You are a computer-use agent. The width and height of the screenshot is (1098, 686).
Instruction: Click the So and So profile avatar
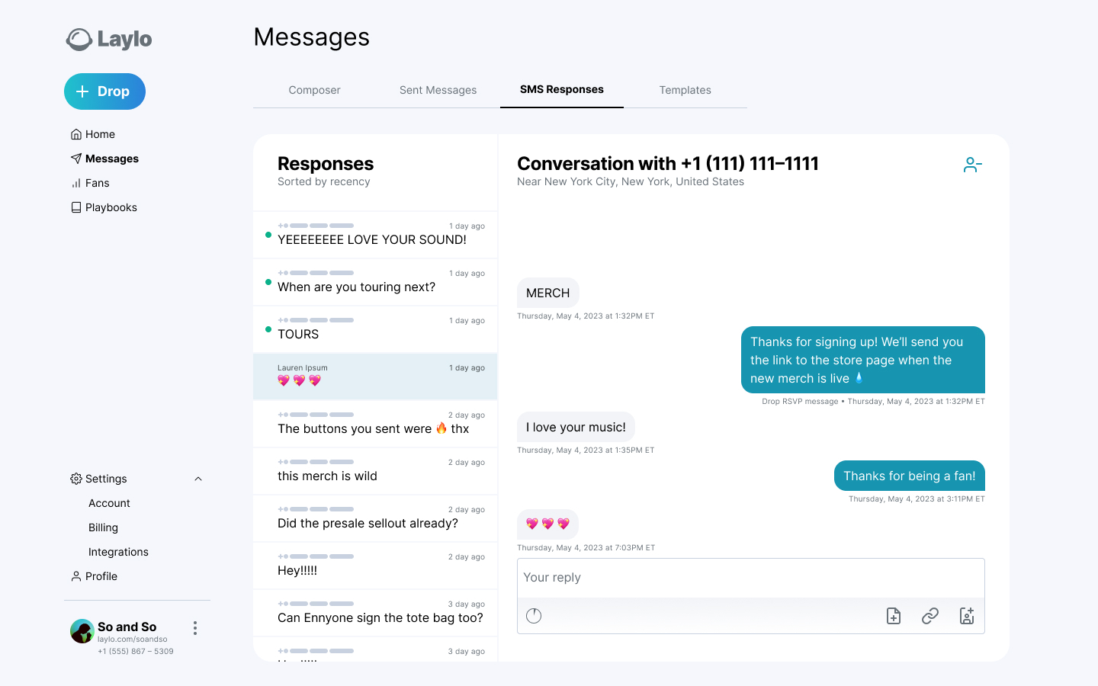pyautogui.click(x=82, y=631)
